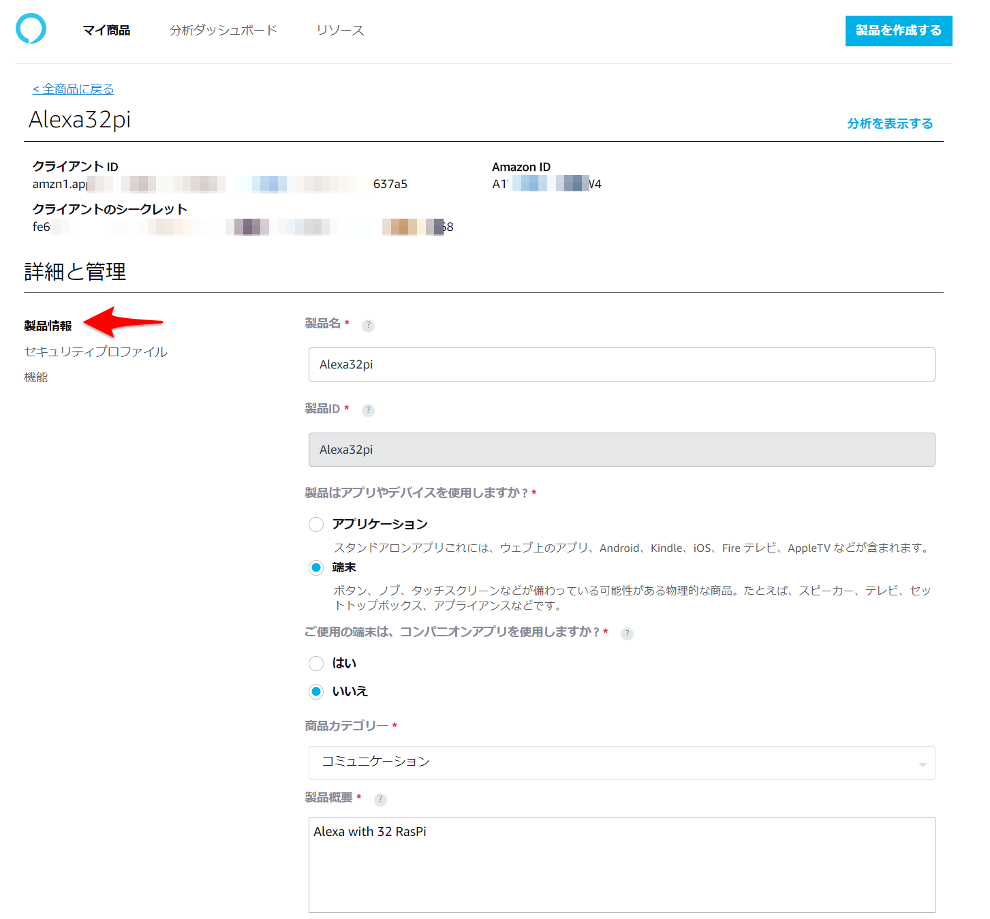Click the Alexa32pi page heading

[80, 120]
